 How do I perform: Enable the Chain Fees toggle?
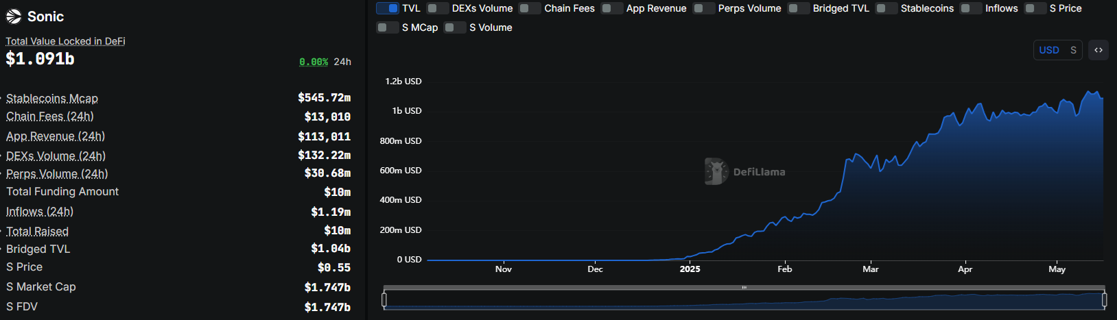point(530,8)
